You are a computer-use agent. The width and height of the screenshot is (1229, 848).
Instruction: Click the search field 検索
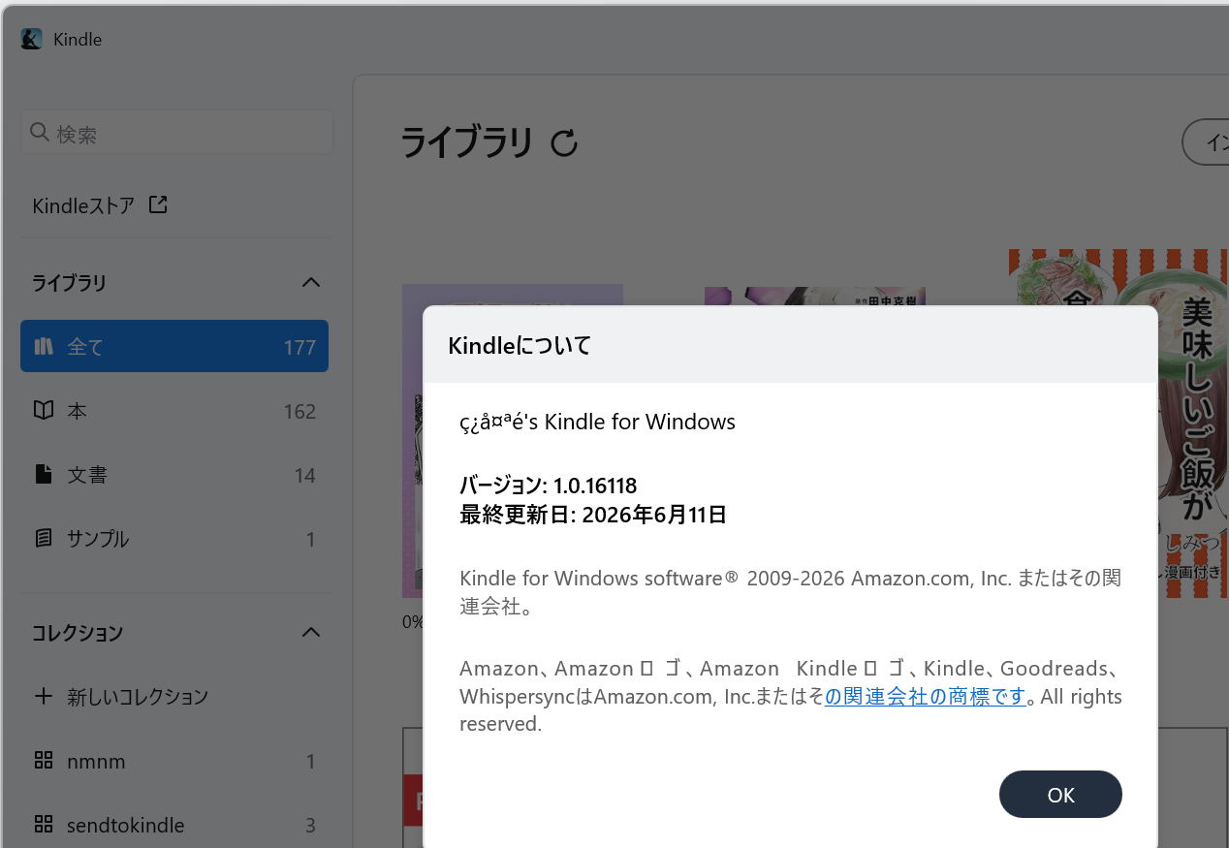[176, 133]
